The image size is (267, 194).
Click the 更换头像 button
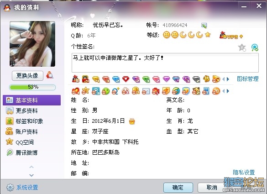tap(27, 76)
